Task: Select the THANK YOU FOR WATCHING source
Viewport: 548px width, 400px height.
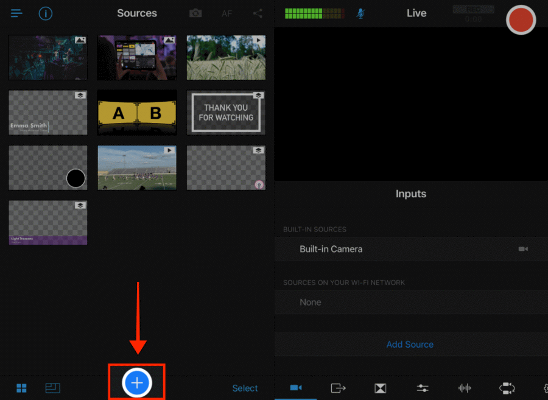Action: (226, 113)
